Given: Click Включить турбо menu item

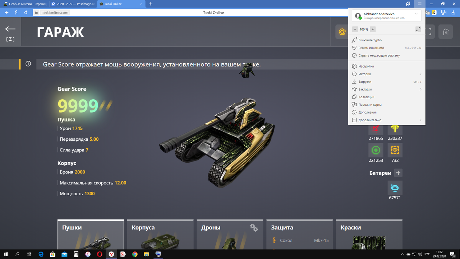Looking at the screenshot, I should pyautogui.click(x=387, y=40).
